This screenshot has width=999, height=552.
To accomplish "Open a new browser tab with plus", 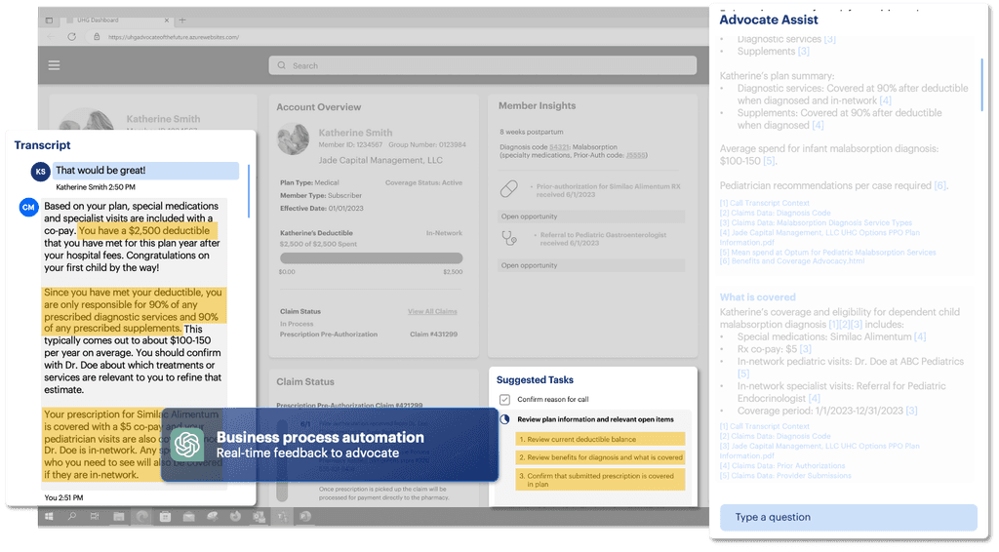I will 182,20.
